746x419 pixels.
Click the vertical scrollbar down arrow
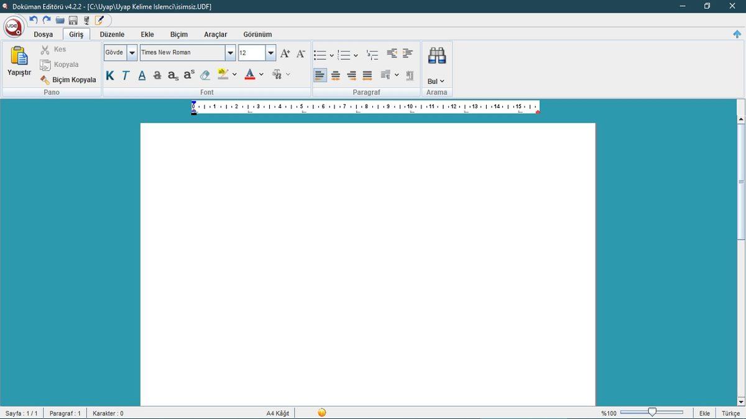(x=741, y=402)
